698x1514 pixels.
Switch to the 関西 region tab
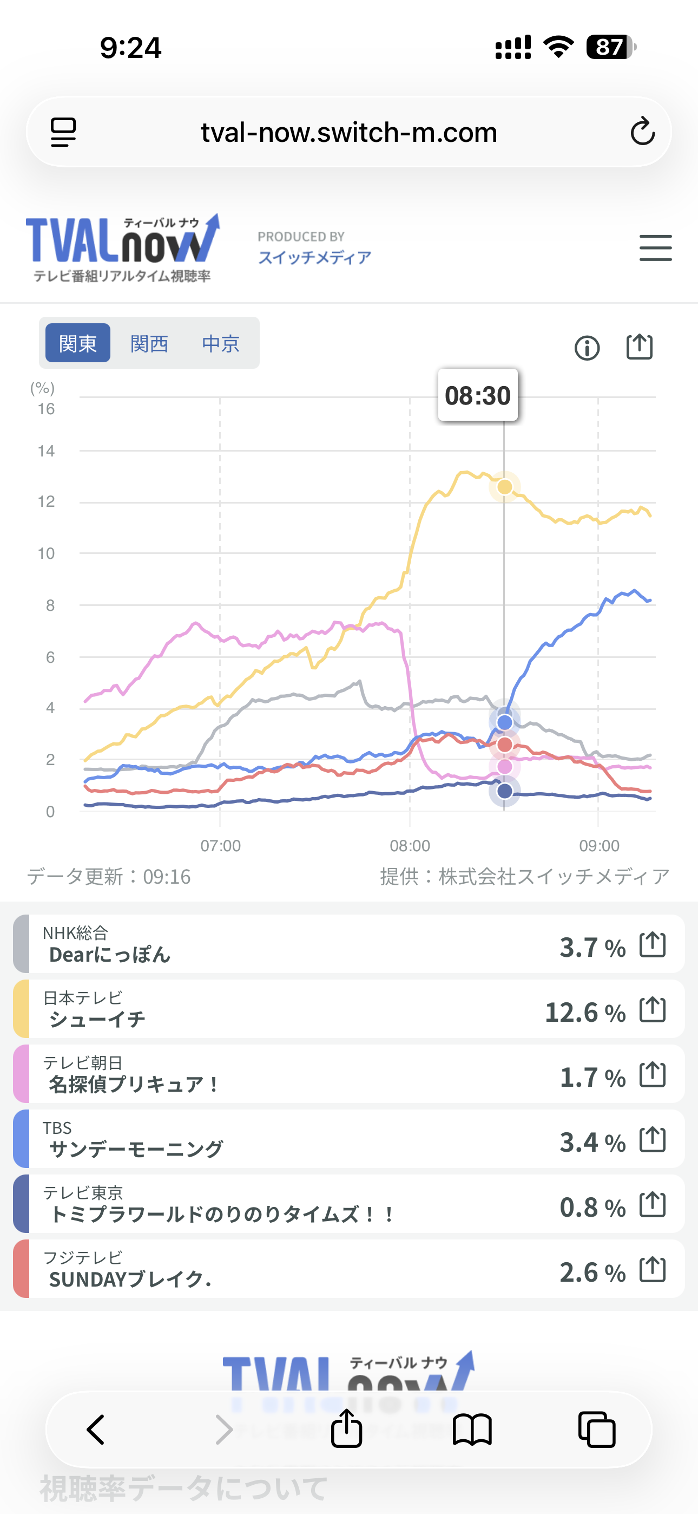[x=149, y=343]
